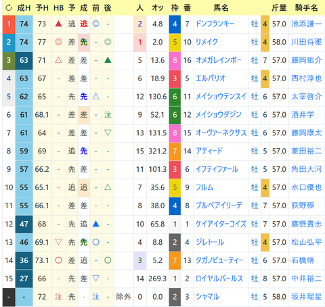Click pink frame 8 swatch for オメガレインボー
325x307 pixels.
(175, 61)
